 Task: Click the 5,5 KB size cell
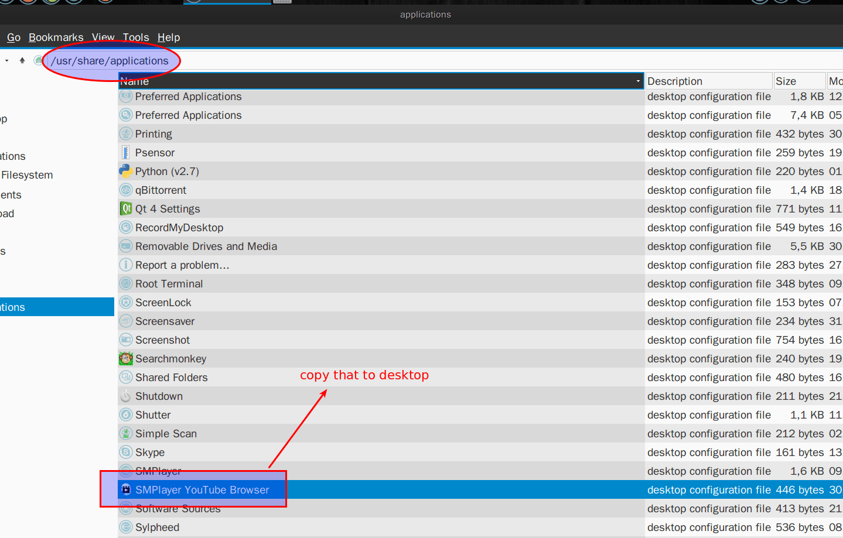pyautogui.click(x=807, y=246)
